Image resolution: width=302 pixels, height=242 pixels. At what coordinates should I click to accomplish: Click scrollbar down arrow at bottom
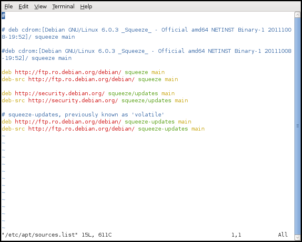(297, 237)
